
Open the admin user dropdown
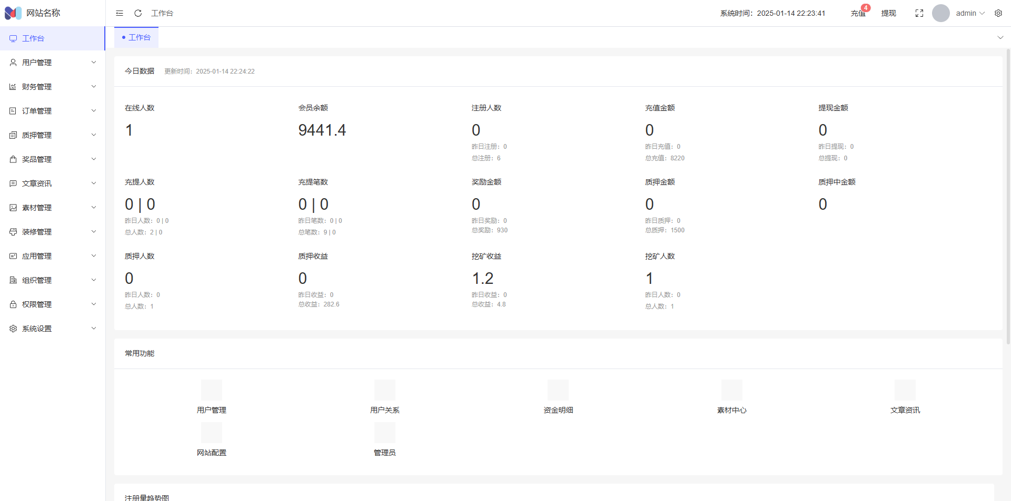970,13
